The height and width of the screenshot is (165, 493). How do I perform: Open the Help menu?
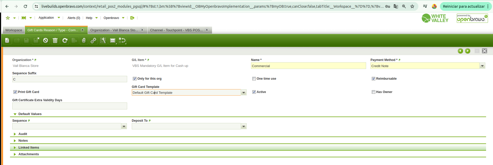92,18
